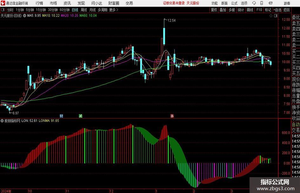Select the 日线 daily period
Image resolution: width=300 pixels, height=193 pixels.
[75, 10]
